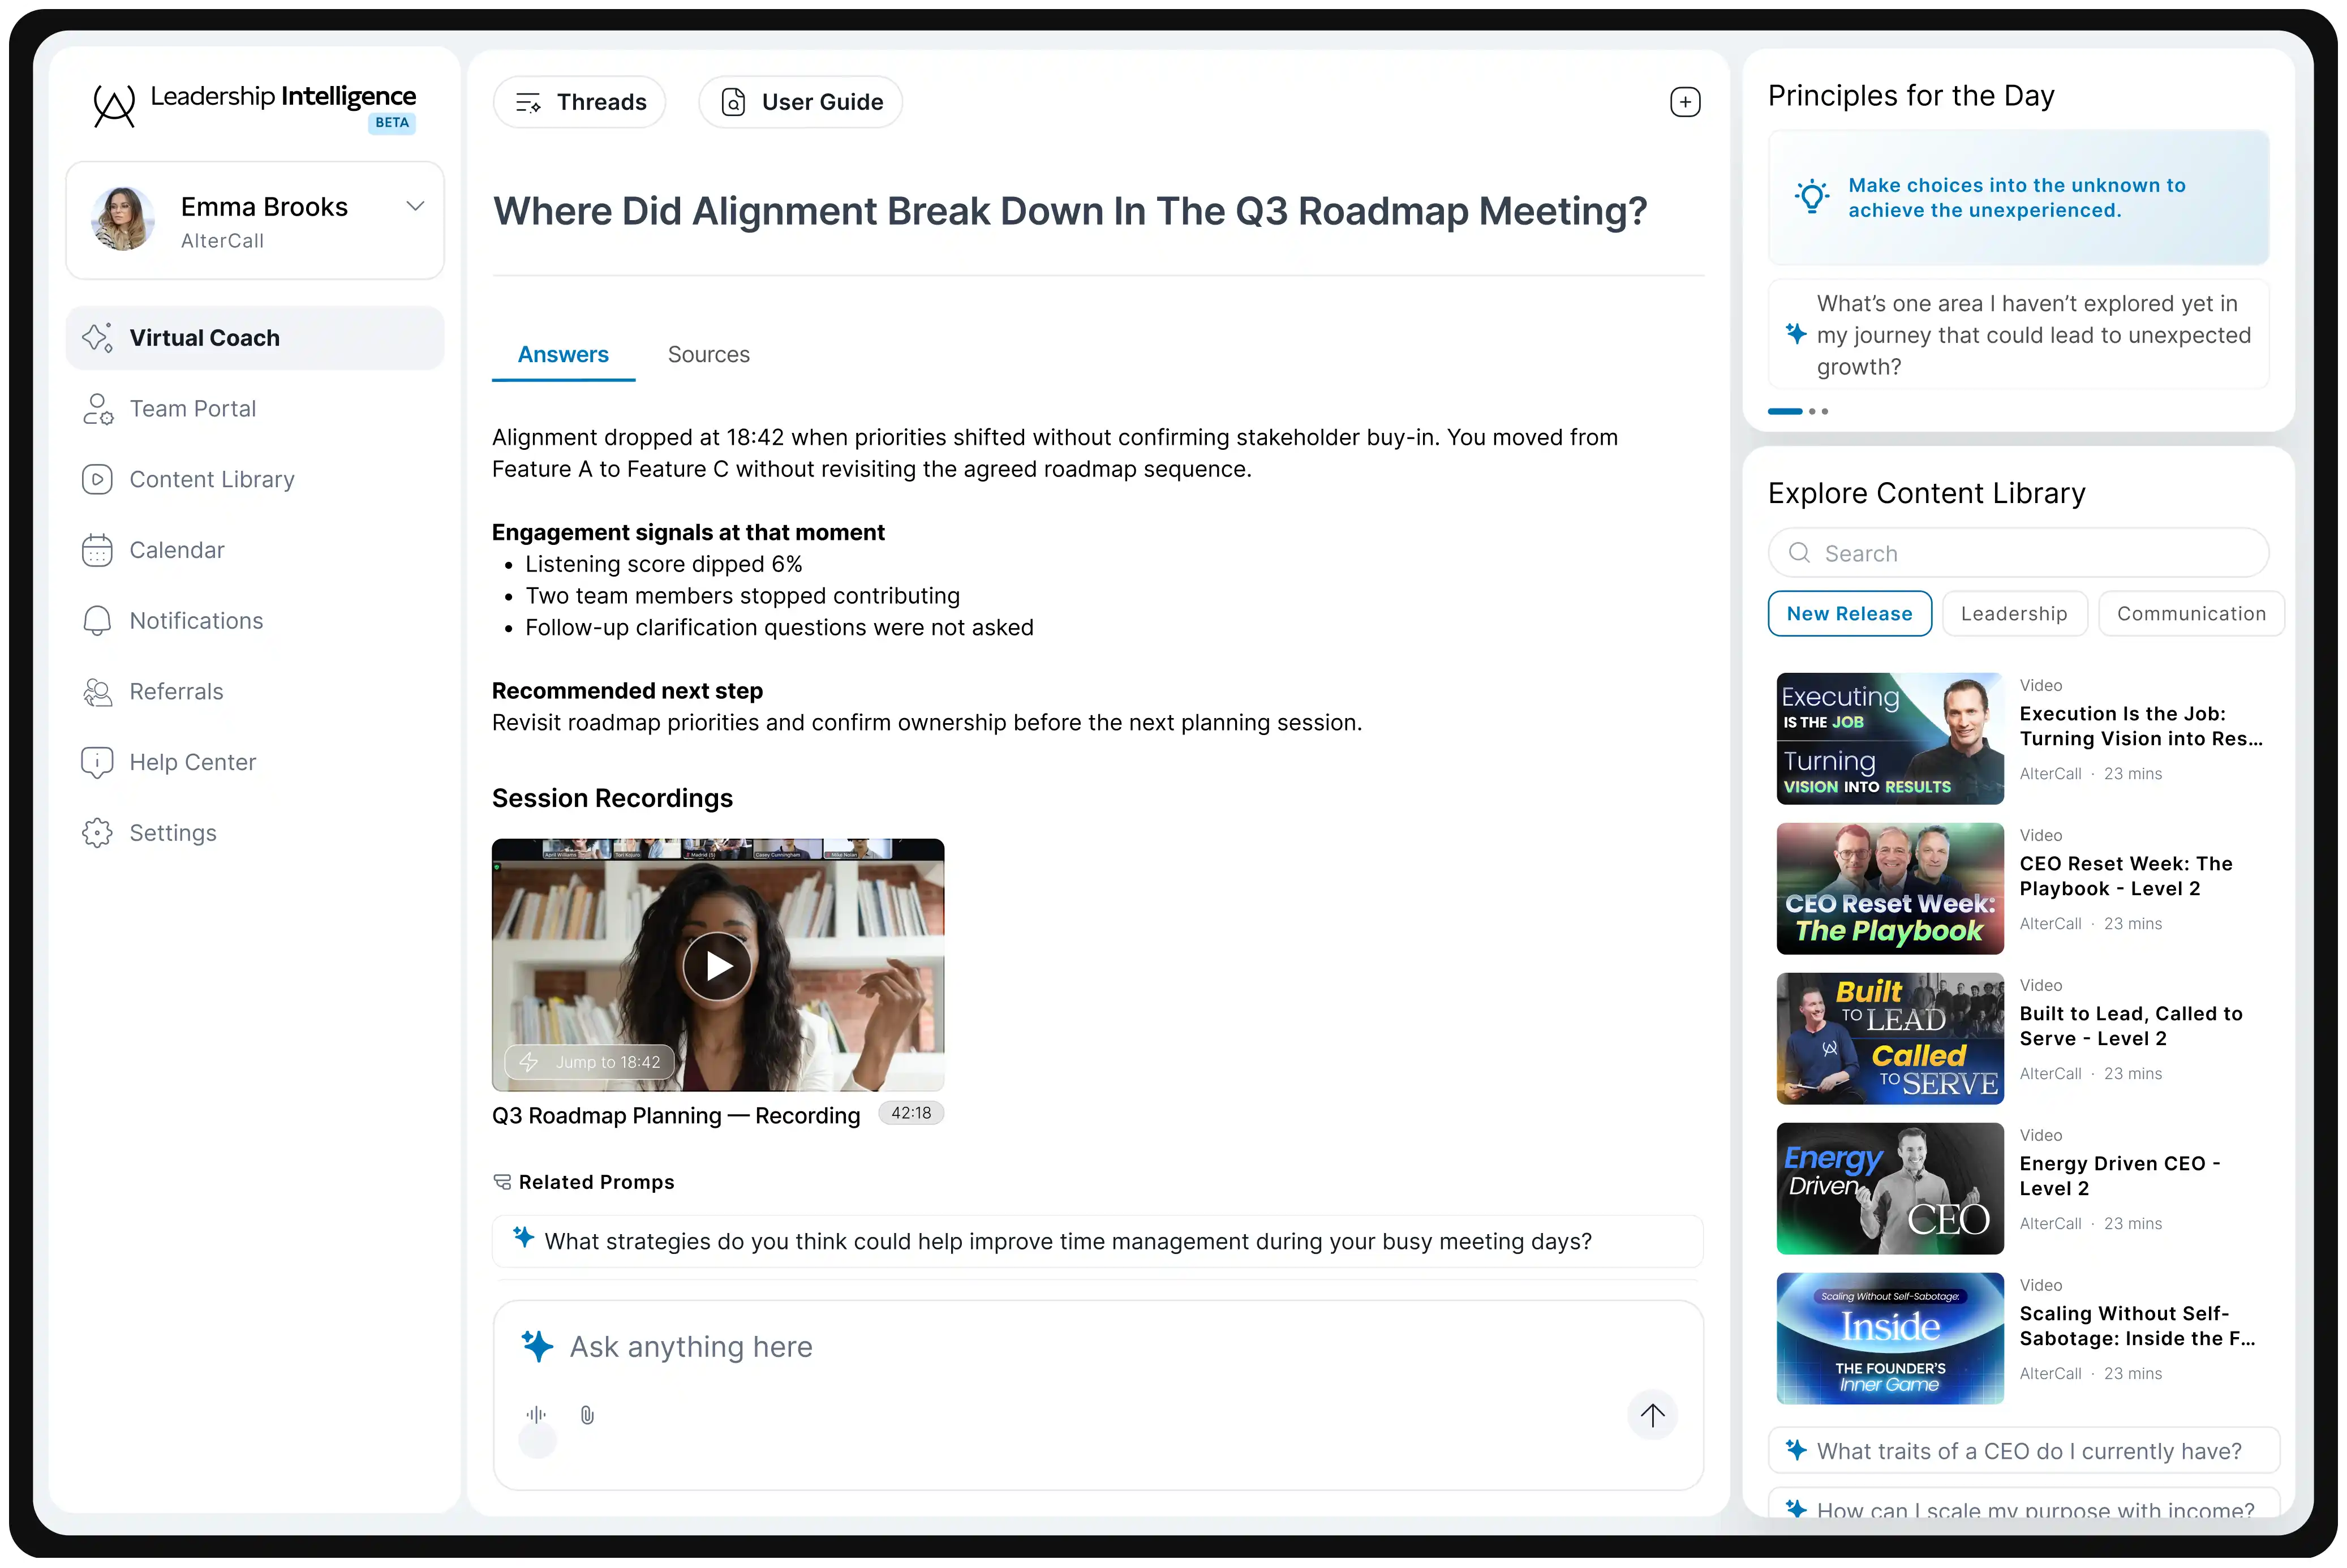The height and width of the screenshot is (1568, 2347).
Task: Open Energy Driven CEO video thumbnail
Action: coord(1889,1188)
